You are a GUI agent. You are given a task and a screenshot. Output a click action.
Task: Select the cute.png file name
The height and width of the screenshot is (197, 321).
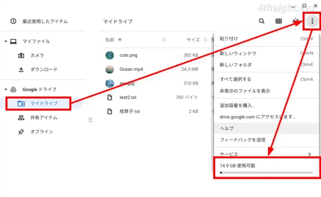click(x=128, y=55)
